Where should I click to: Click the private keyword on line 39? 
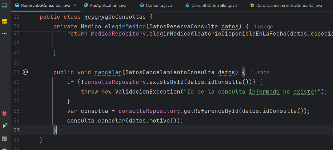coord(65,26)
